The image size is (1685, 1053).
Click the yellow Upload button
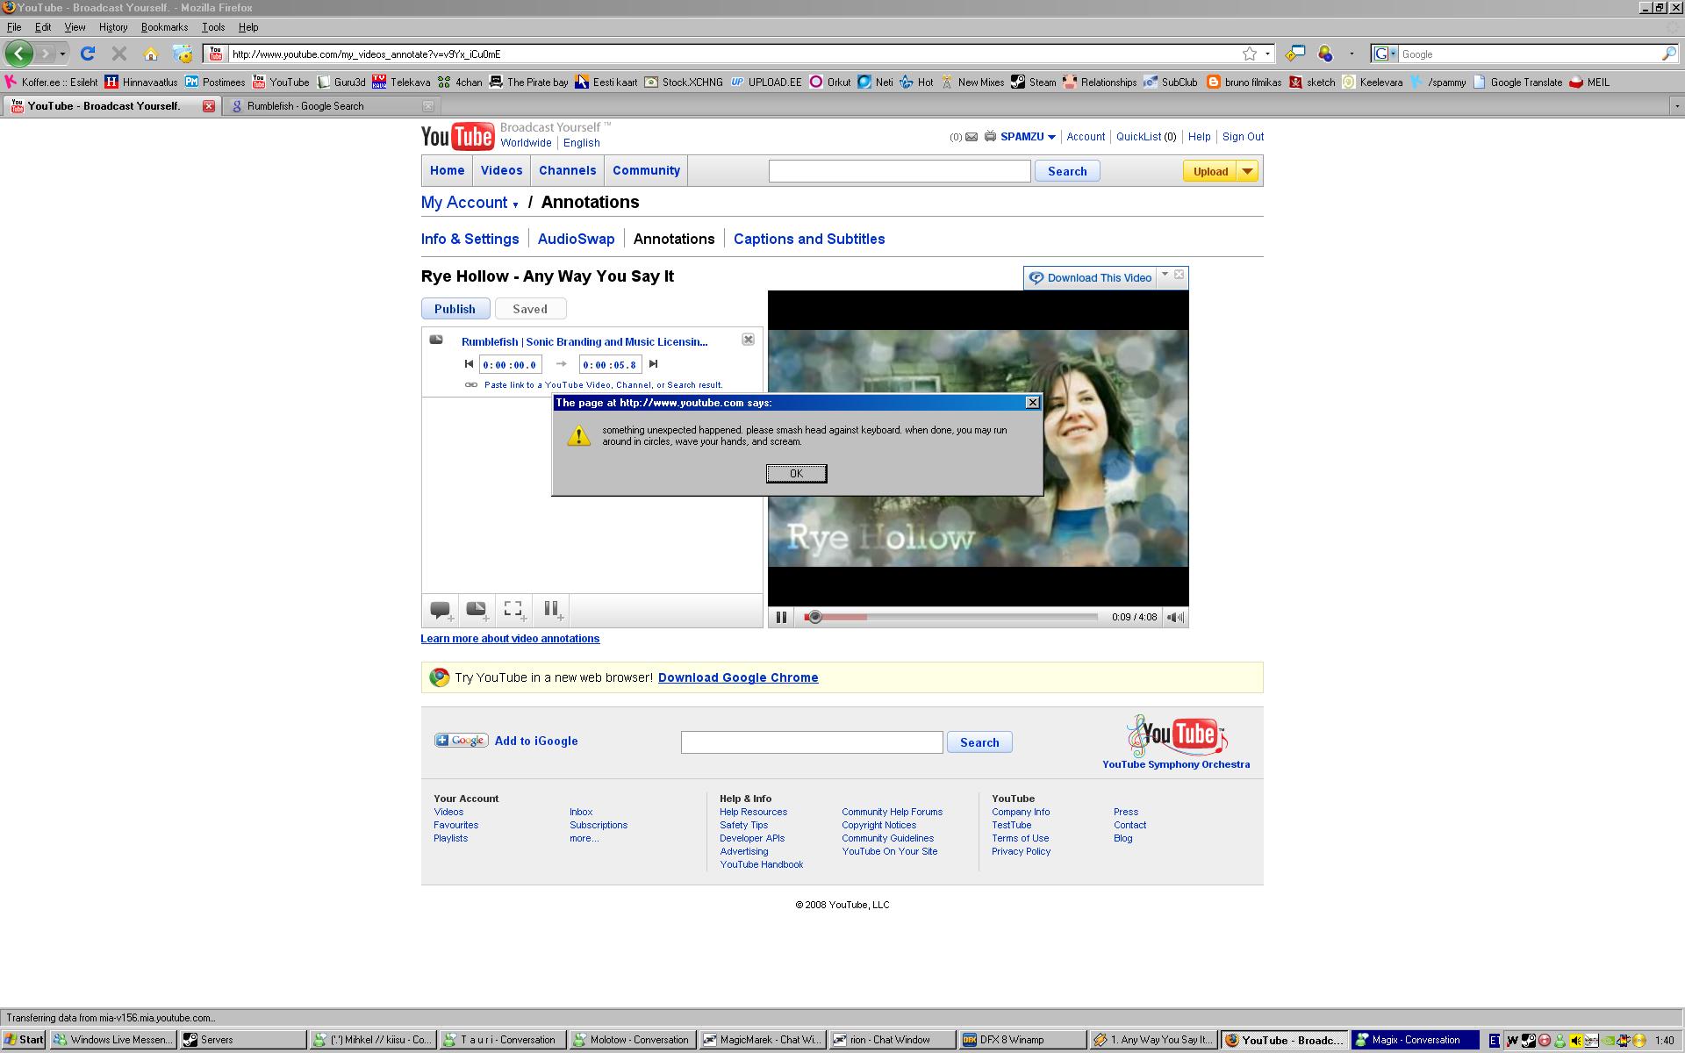pos(1210,171)
